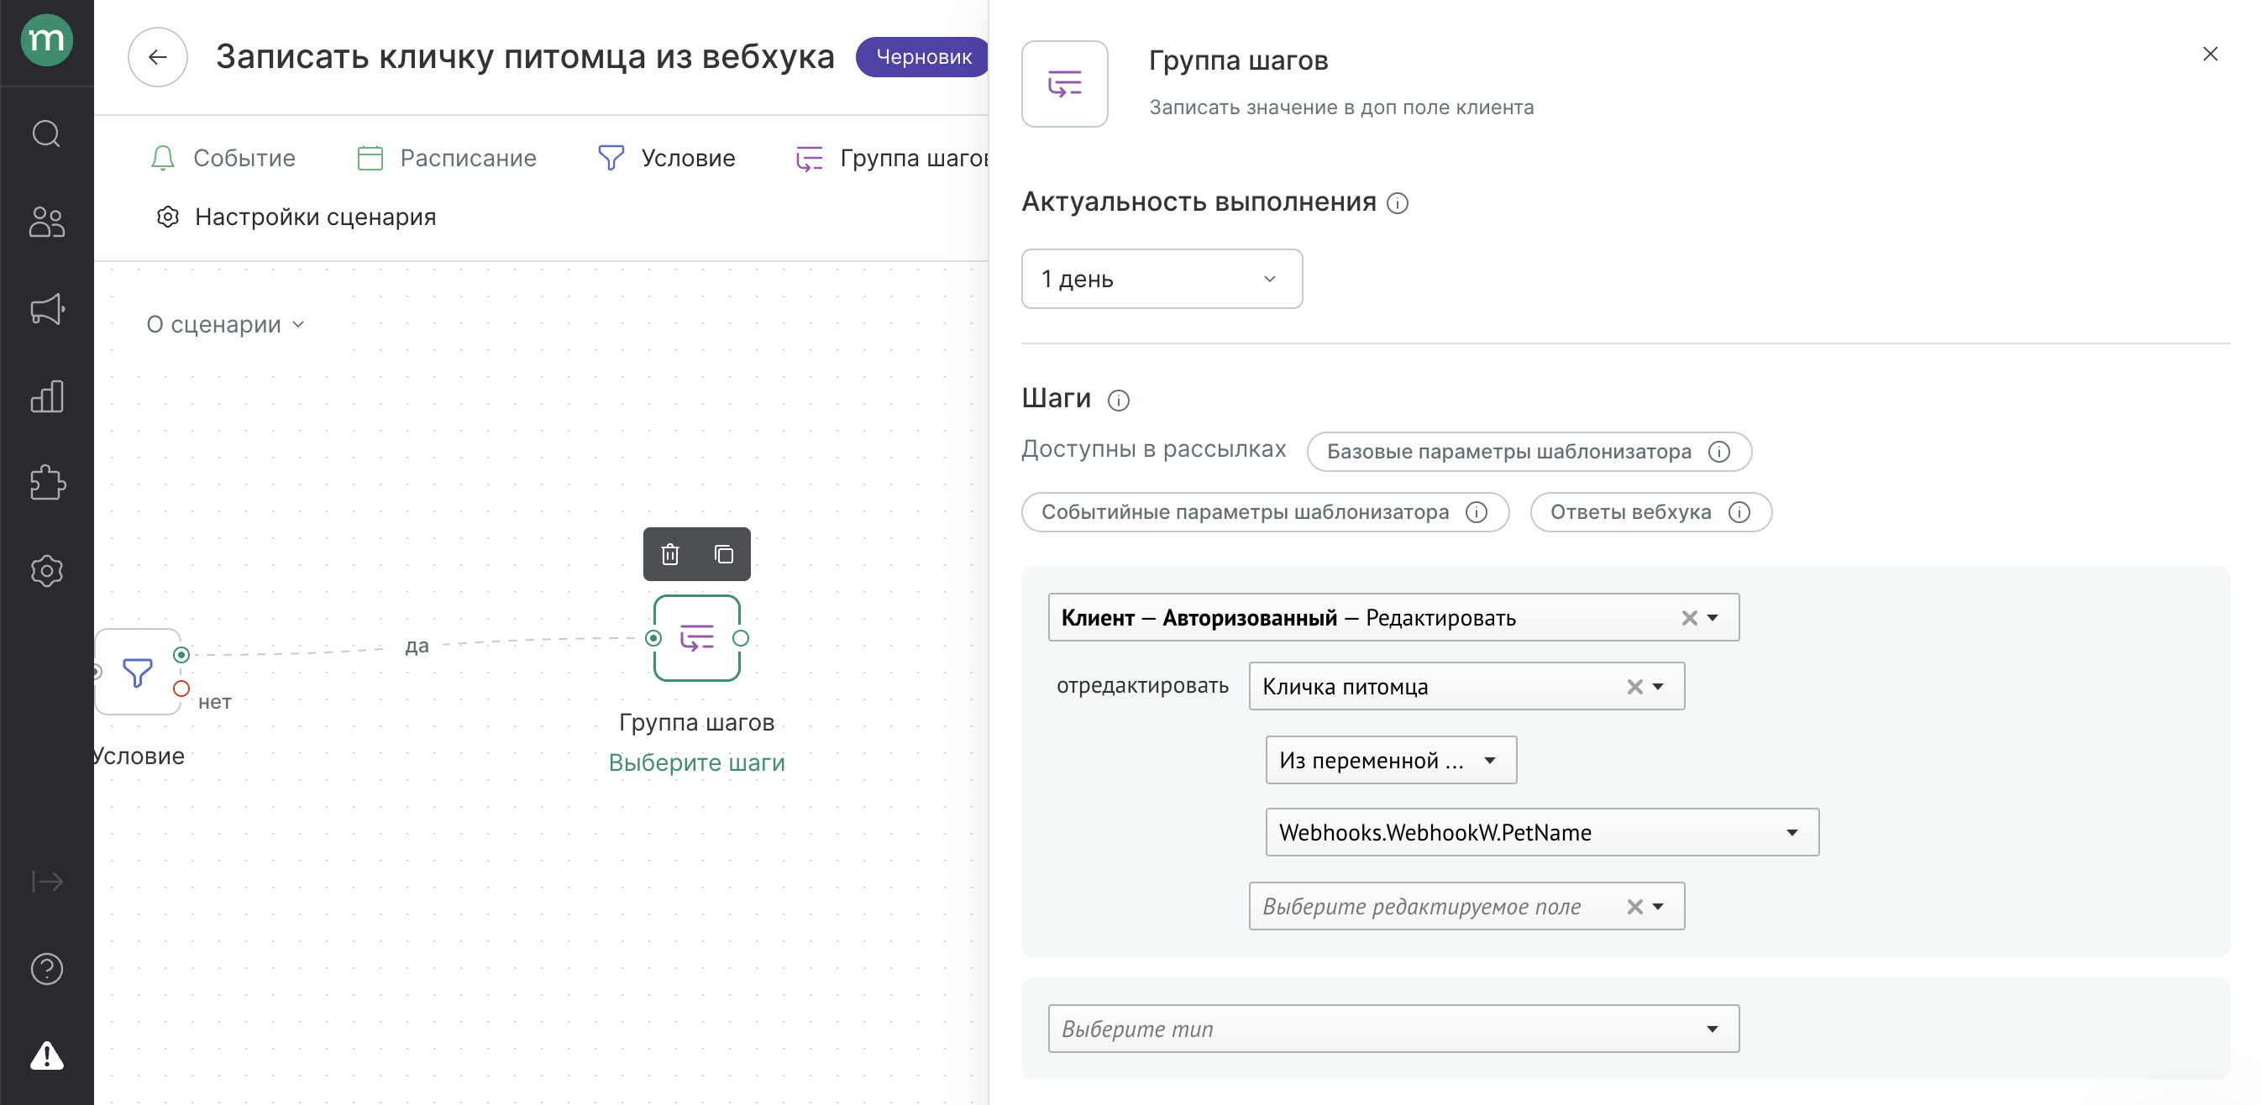Show info on Событийные параметры шаблонизатора chip

point(1477,512)
